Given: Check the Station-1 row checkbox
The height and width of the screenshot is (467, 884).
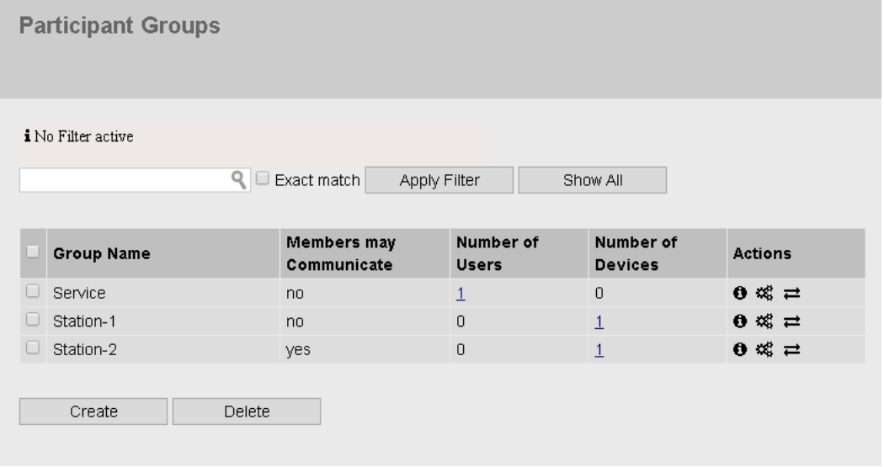Looking at the screenshot, I should [32, 321].
